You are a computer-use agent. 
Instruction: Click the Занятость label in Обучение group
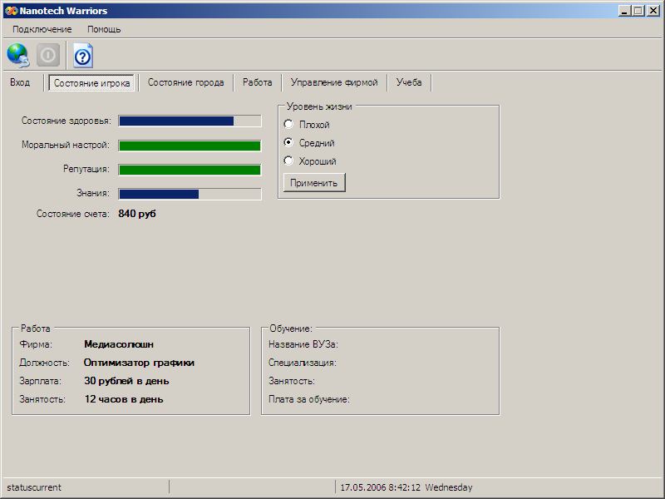pyautogui.click(x=292, y=381)
